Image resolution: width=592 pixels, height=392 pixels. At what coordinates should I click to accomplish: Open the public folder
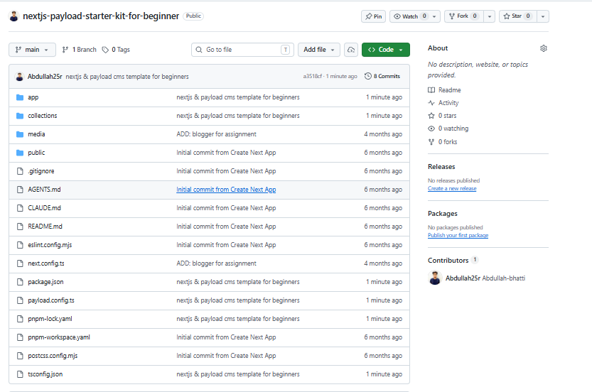coord(36,153)
